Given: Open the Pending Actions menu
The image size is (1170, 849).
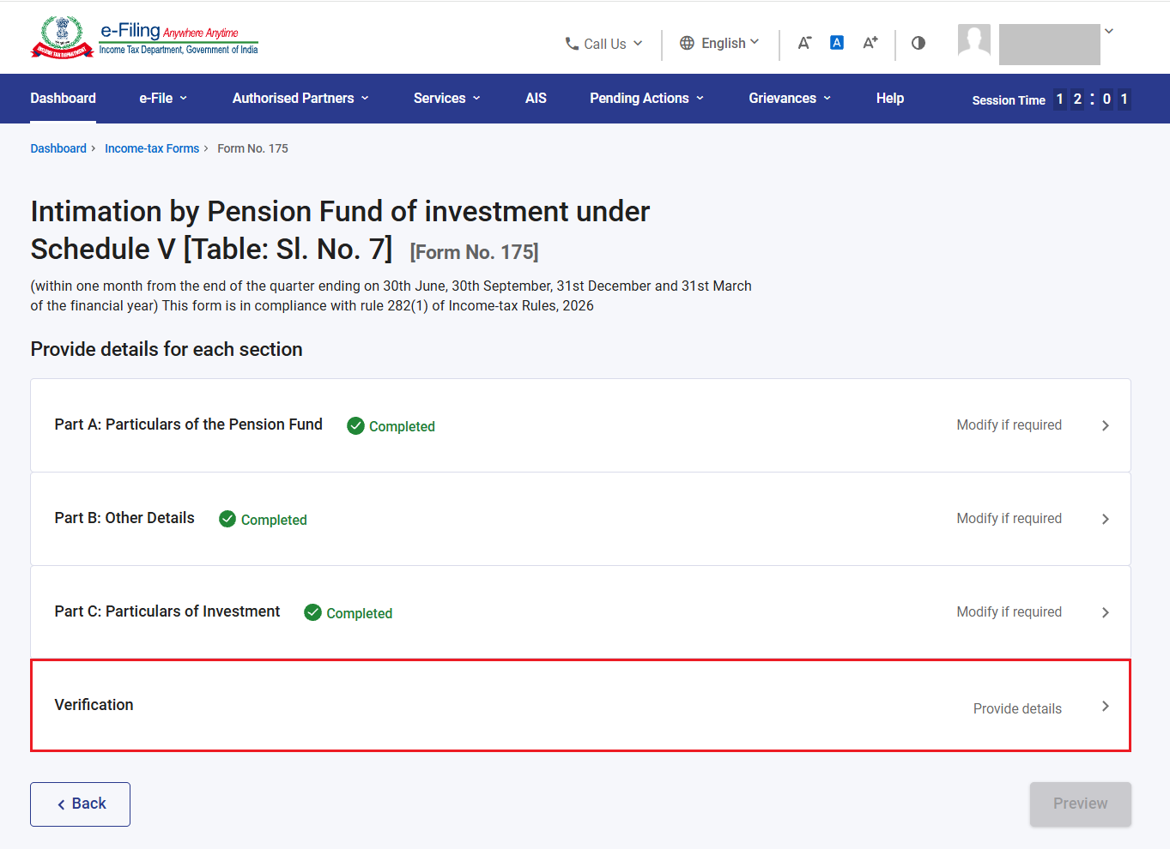Looking at the screenshot, I should coord(646,99).
